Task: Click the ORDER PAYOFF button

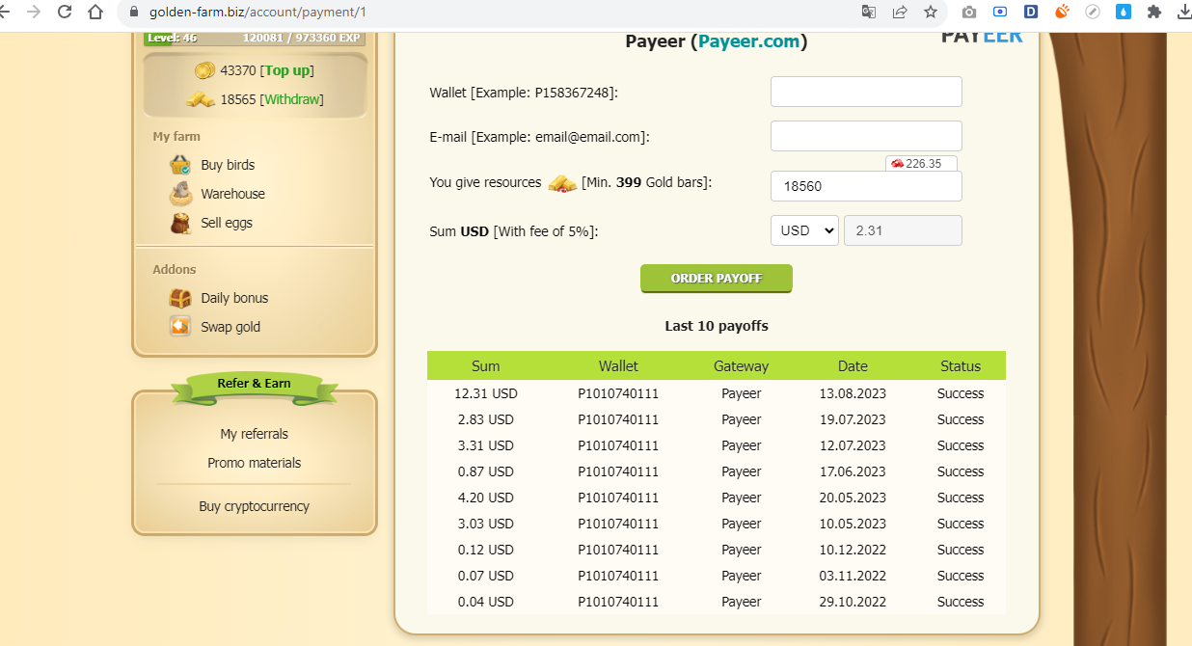Action: pyautogui.click(x=717, y=278)
